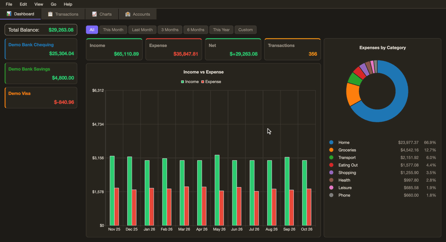The height and width of the screenshot is (242, 446).
Task: Click the Shopping amount $1,255.90
Action: coord(409,172)
